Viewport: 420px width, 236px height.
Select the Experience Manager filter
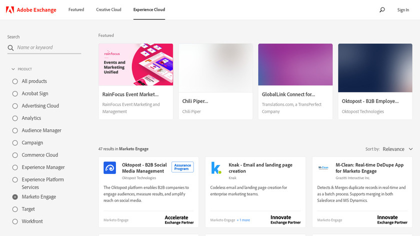[15, 167]
